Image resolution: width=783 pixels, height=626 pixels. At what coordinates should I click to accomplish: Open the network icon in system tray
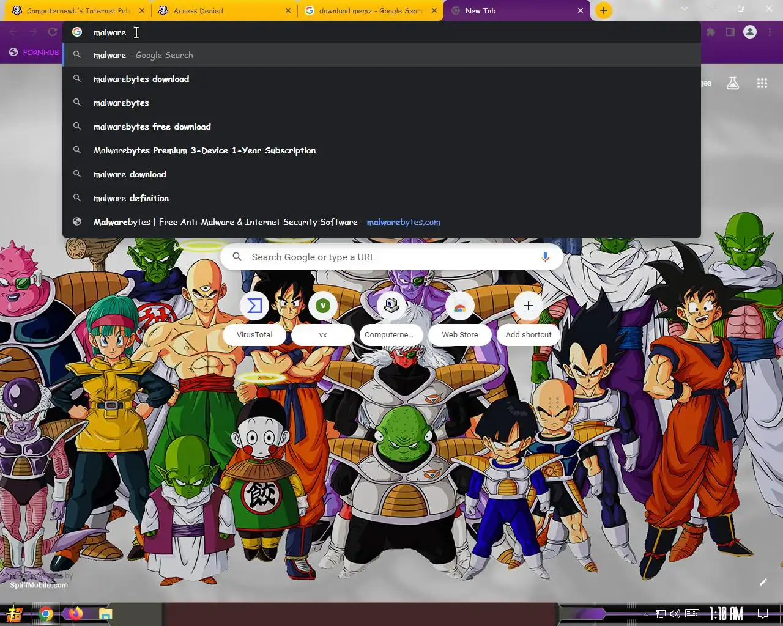pyautogui.click(x=661, y=614)
